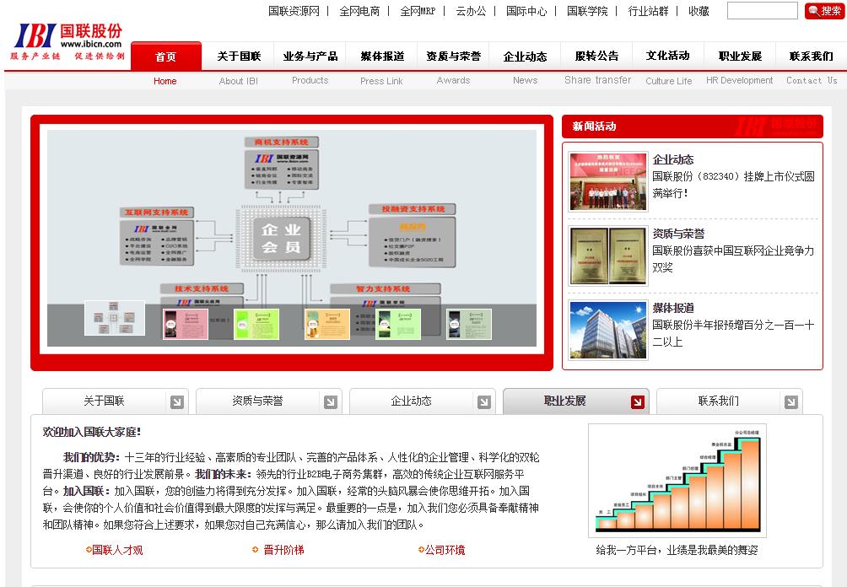Select the light green thumbnail following the orange card

[398, 324]
